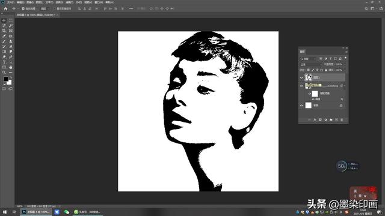The height and width of the screenshot is (216, 385).
Task: Open the 编辑 Edit menu
Action: coord(20,2)
